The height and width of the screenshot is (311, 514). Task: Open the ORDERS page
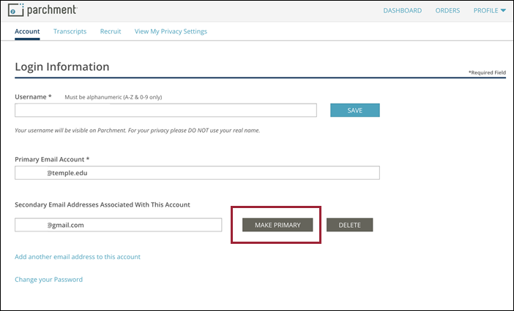tap(447, 11)
